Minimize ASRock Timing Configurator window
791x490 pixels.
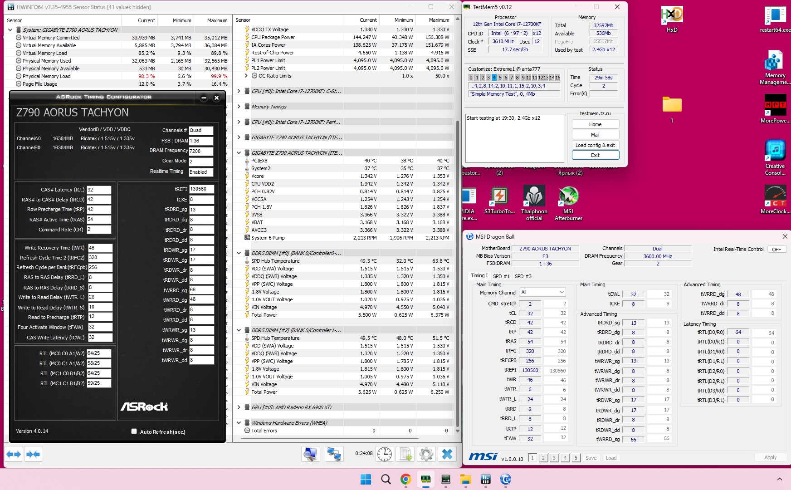[x=204, y=98]
